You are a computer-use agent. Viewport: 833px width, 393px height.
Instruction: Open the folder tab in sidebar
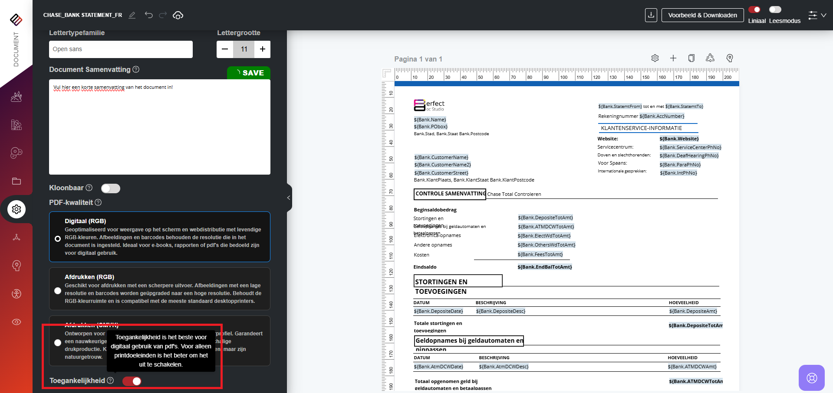pyautogui.click(x=16, y=181)
